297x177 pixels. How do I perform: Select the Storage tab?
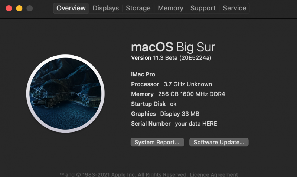click(x=138, y=8)
